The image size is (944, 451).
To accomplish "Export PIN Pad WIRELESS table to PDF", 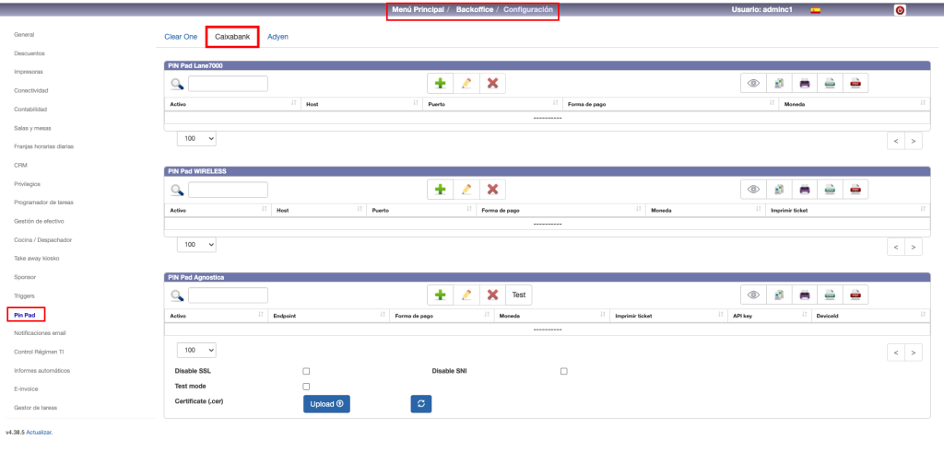I will pos(855,190).
